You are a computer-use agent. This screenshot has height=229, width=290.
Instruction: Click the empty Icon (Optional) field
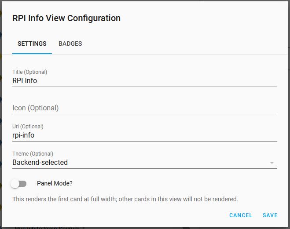[x=145, y=108]
